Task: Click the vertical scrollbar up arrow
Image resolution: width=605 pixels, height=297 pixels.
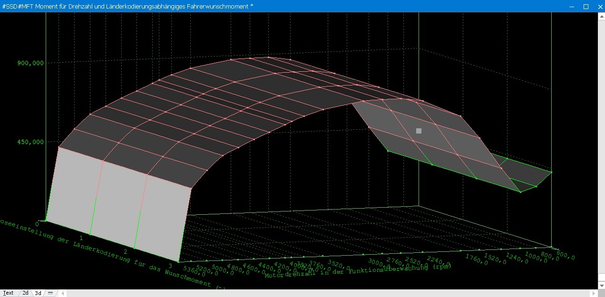Action: 601,16
